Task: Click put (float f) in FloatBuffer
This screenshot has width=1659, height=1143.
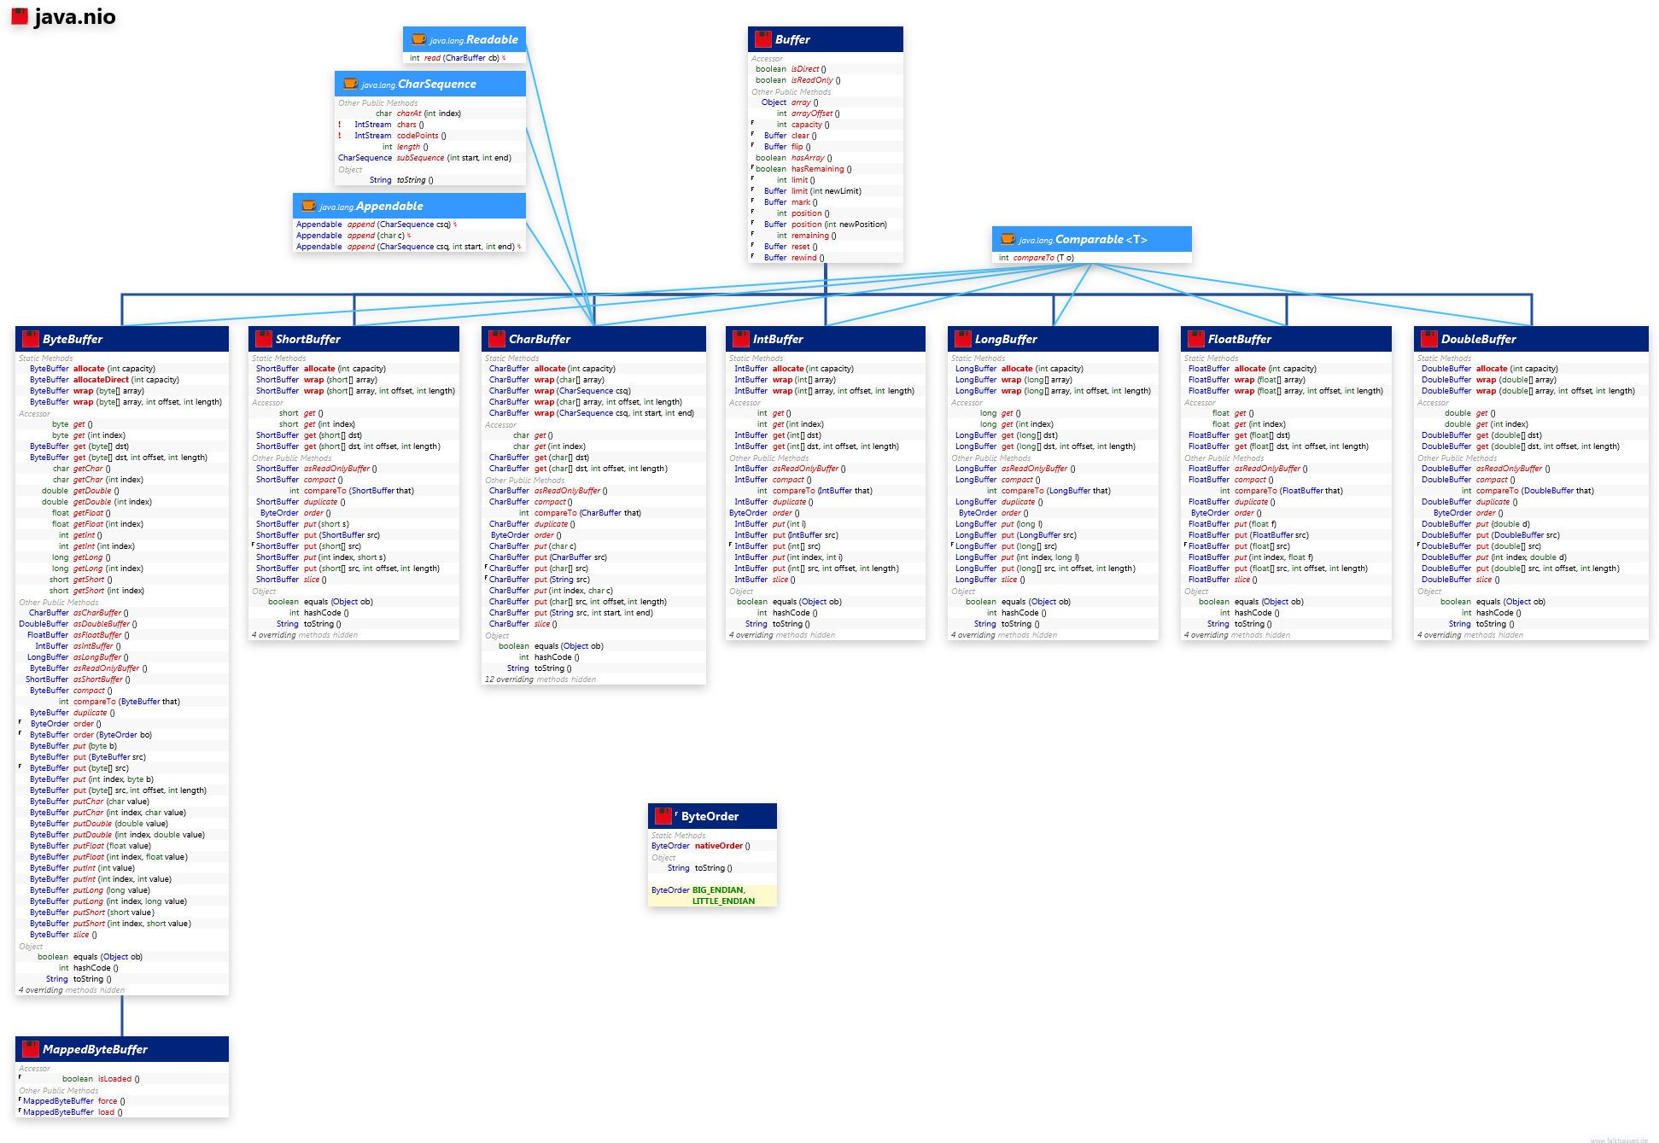Action: click(1255, 524)
